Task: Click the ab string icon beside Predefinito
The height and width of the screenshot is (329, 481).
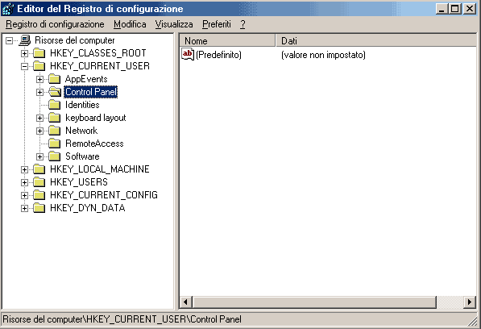Action: (x=188, y=54)
